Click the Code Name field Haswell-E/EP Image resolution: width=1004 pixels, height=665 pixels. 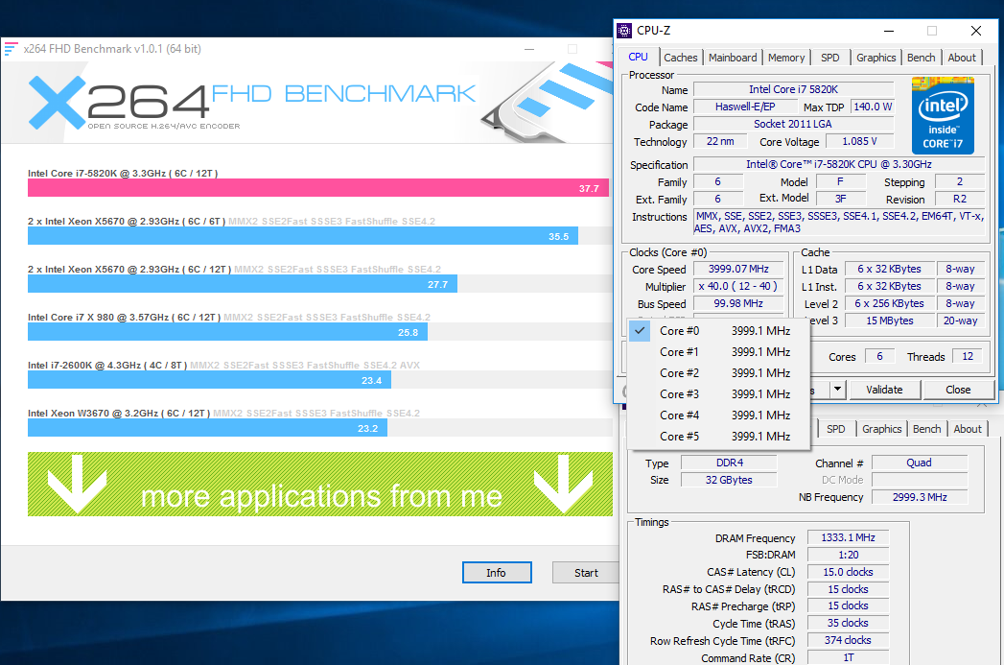point(745,107)
